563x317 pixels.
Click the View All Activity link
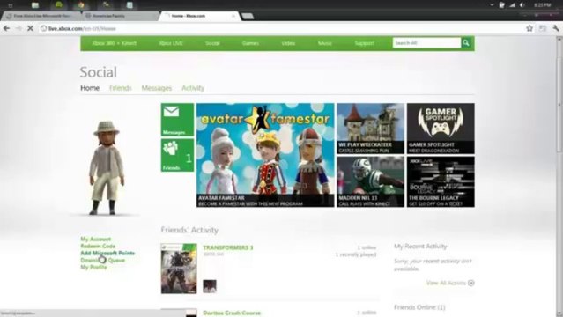click(x=446, y=283)
